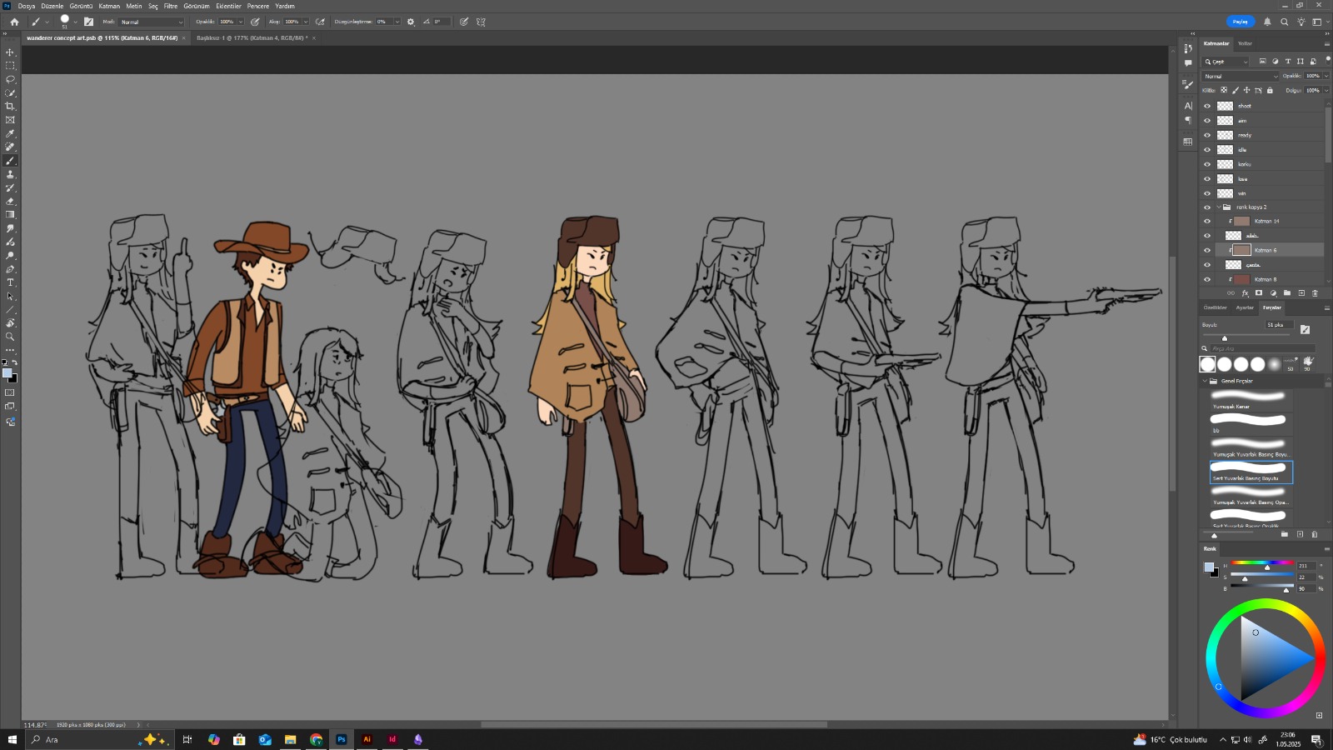1333x750 pixels.
Task: Toggle visibility of renk kopya 2 group
Action: (x=1207, y=207)
